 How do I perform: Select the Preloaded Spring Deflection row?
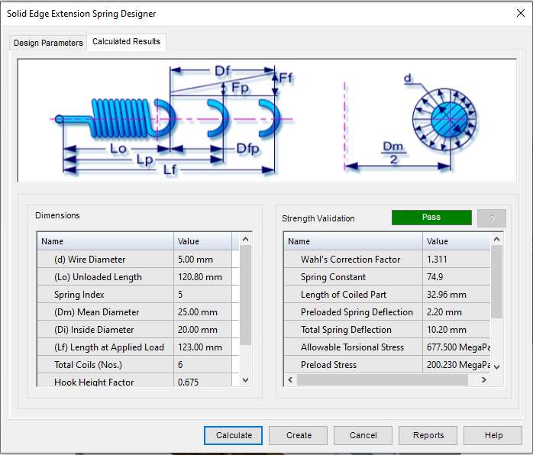click(387, 312)
